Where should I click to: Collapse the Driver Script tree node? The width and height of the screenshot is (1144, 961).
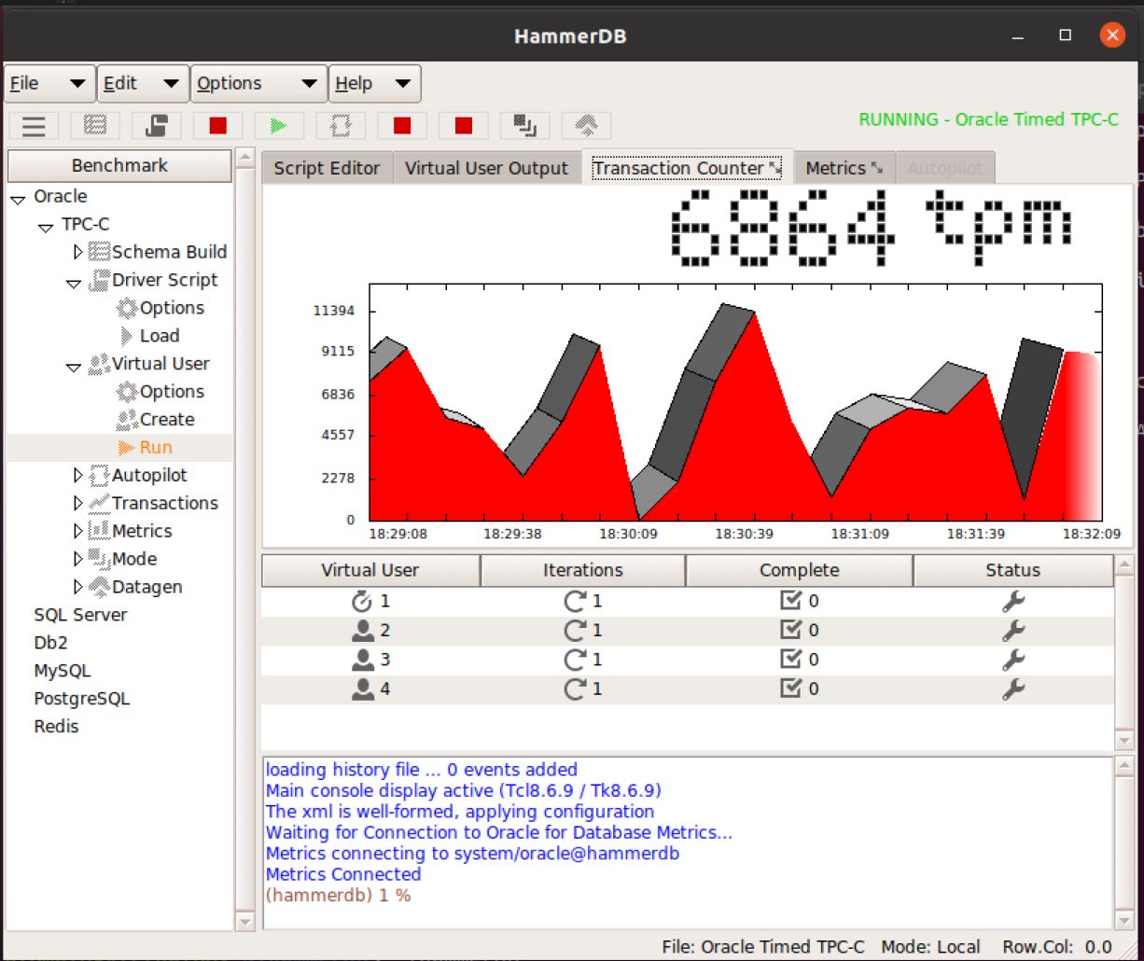pyautogui.click(x=74, y=282)
